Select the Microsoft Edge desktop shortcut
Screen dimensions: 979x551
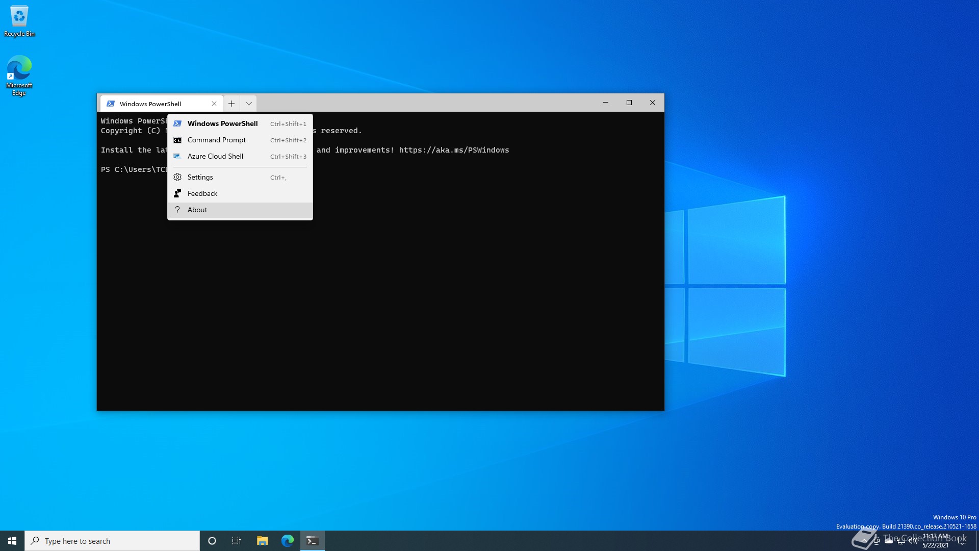point(19,76)
